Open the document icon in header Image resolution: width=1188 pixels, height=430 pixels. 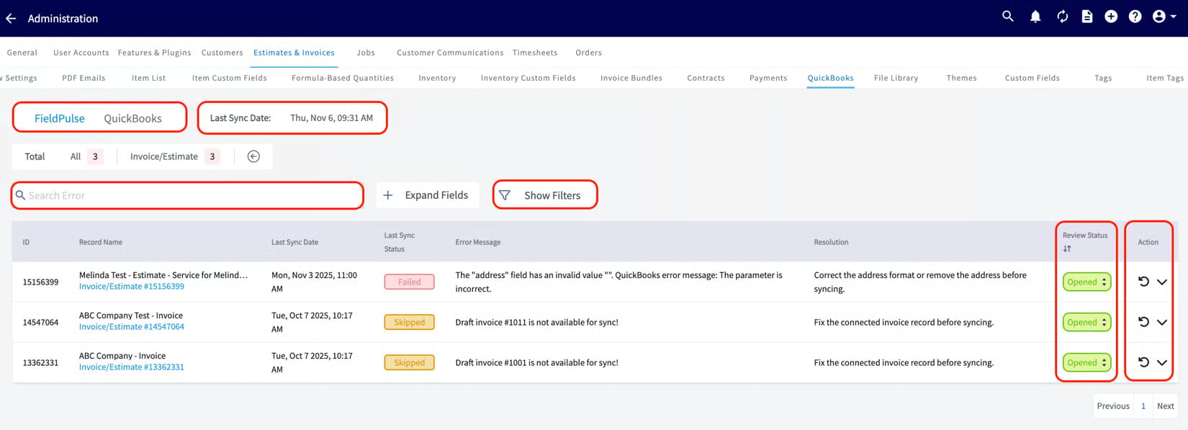click(x=1087, y=17)
